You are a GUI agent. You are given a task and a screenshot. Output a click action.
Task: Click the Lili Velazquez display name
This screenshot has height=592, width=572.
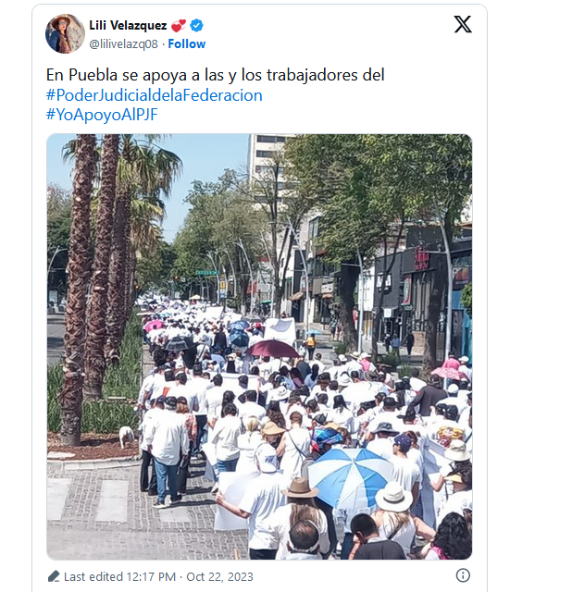point(128,25)
